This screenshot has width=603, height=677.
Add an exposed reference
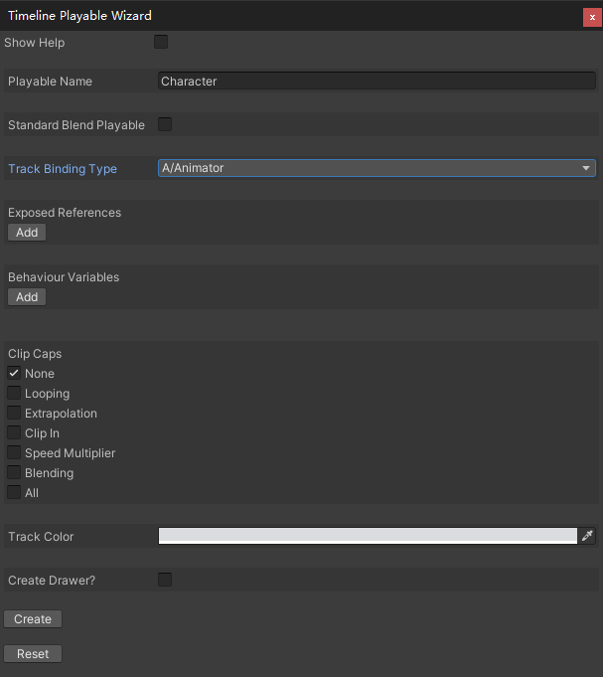coord(27,233)
